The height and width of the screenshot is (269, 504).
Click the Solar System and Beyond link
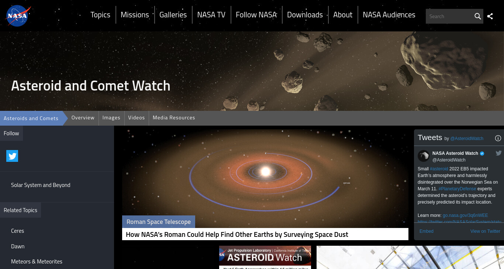(41, 185)
